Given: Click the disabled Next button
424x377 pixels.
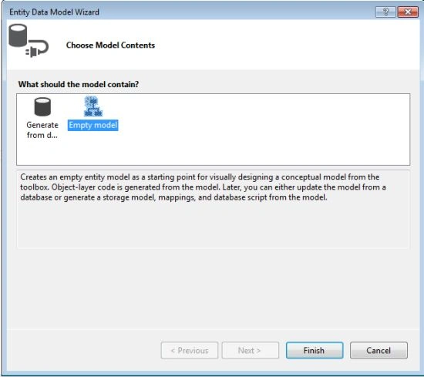Looking at the screenshot, I should pos(251,351).
